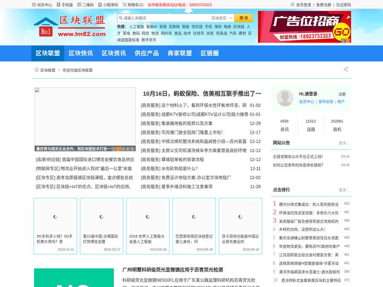
Task: Open 会员中心 in login panel
Action: click(x=306, y=102)
